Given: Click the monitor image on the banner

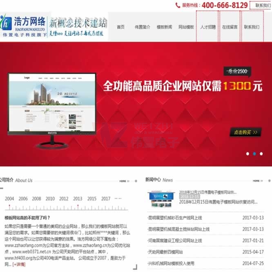Looking at the screenshot, I should pos(52,106).
